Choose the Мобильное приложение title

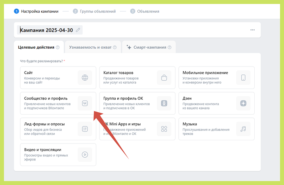click(x=205, y=73)
